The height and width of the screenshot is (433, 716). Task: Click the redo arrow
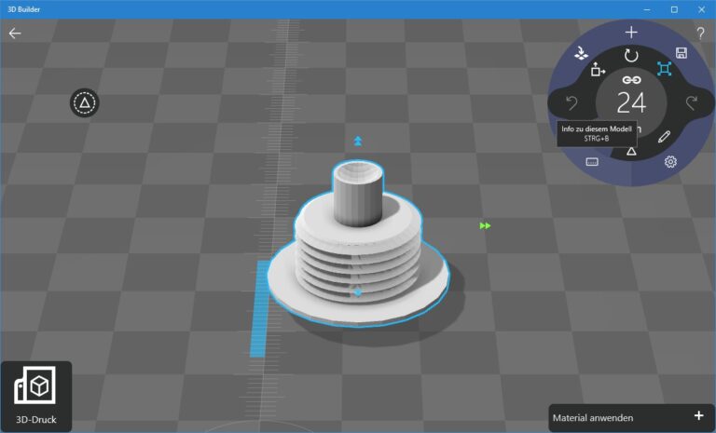click(x=691, y=102)
